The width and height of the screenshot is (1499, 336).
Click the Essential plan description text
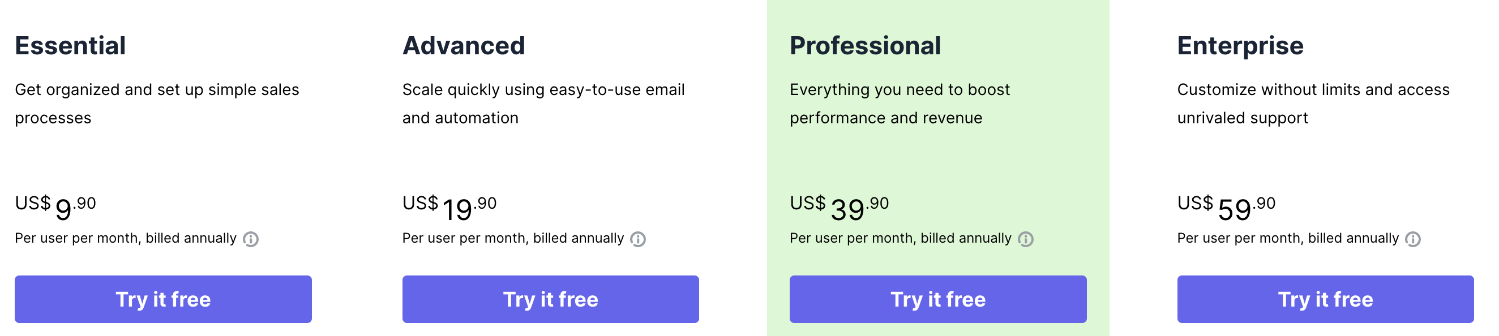[x=159, y=104]
